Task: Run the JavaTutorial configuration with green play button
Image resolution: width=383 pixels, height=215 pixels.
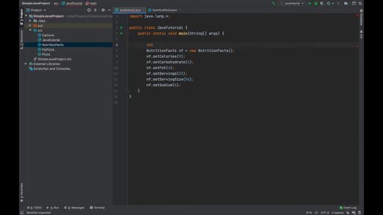Action: (309, 4)
